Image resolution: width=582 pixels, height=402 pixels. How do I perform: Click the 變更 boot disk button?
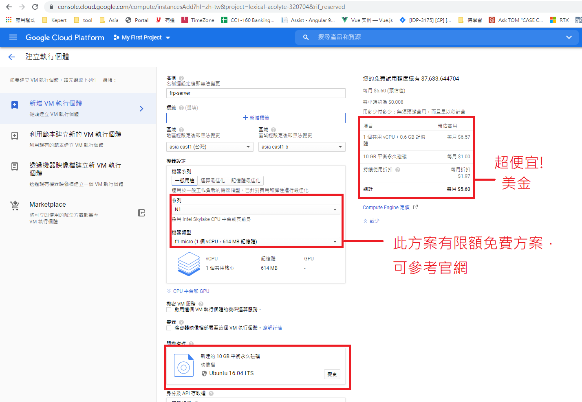332,374
